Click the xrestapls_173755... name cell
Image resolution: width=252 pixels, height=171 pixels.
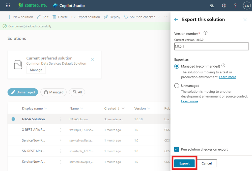coord(81,130)
